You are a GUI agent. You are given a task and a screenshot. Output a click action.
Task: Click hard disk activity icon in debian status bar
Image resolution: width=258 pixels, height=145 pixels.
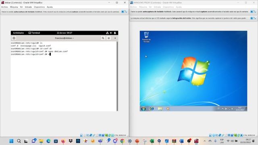pyautogui.click(x=81, y=135)
